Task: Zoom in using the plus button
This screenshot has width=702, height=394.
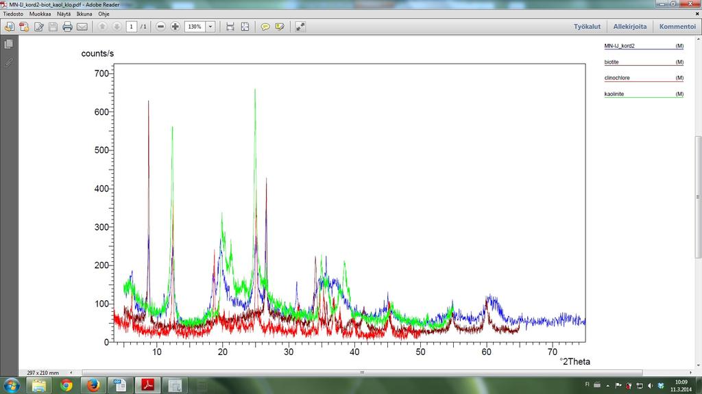Action: coord(175,27)
